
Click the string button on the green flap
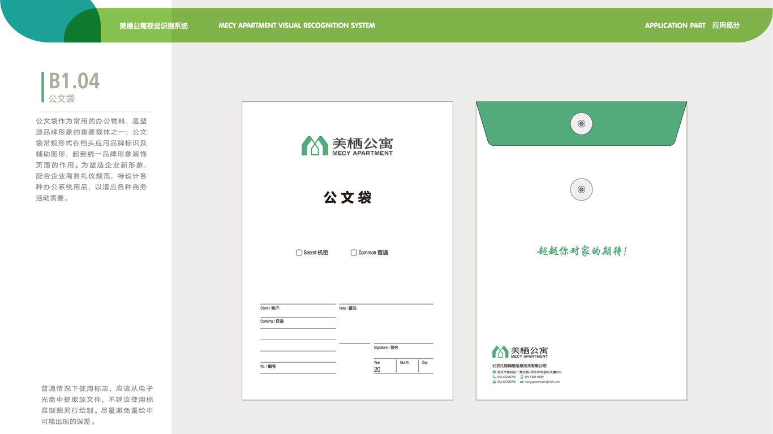581,124
